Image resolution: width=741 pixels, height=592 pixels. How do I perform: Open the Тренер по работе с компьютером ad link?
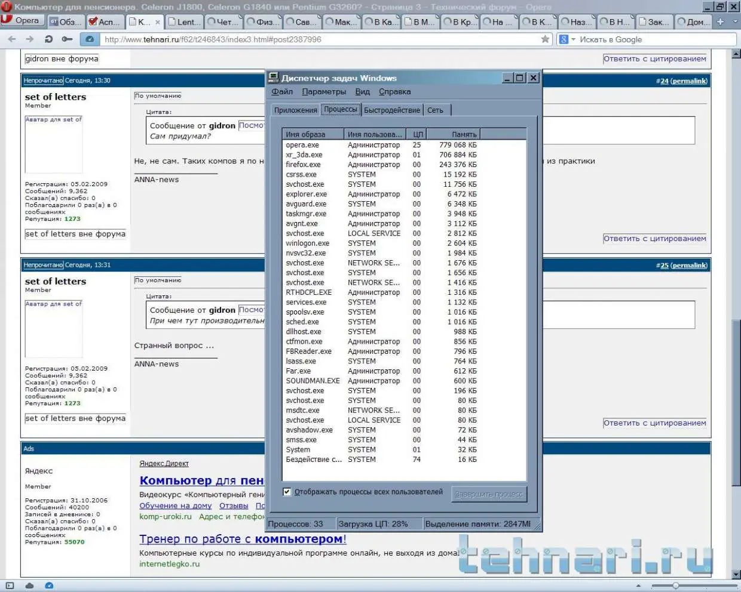coord(243,539)
